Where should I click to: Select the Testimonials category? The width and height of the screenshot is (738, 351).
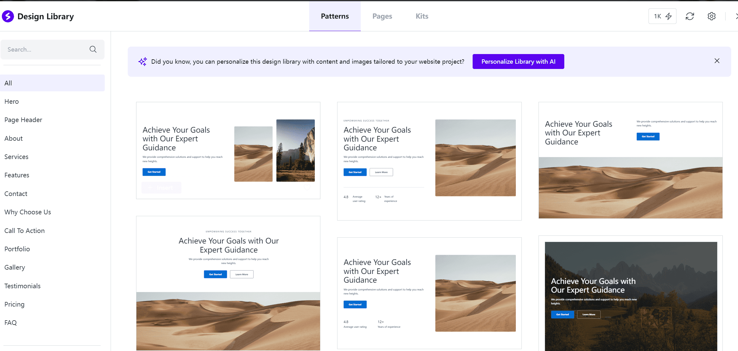pyautogui.click(x=52, y=286)
